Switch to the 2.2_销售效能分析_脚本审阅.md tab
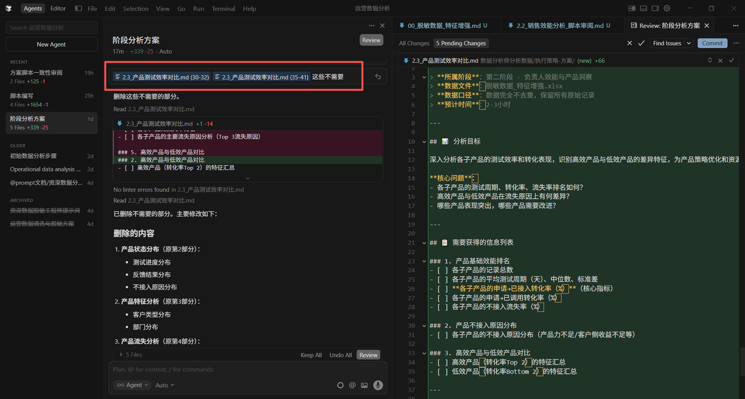 (x=558, y=26)
